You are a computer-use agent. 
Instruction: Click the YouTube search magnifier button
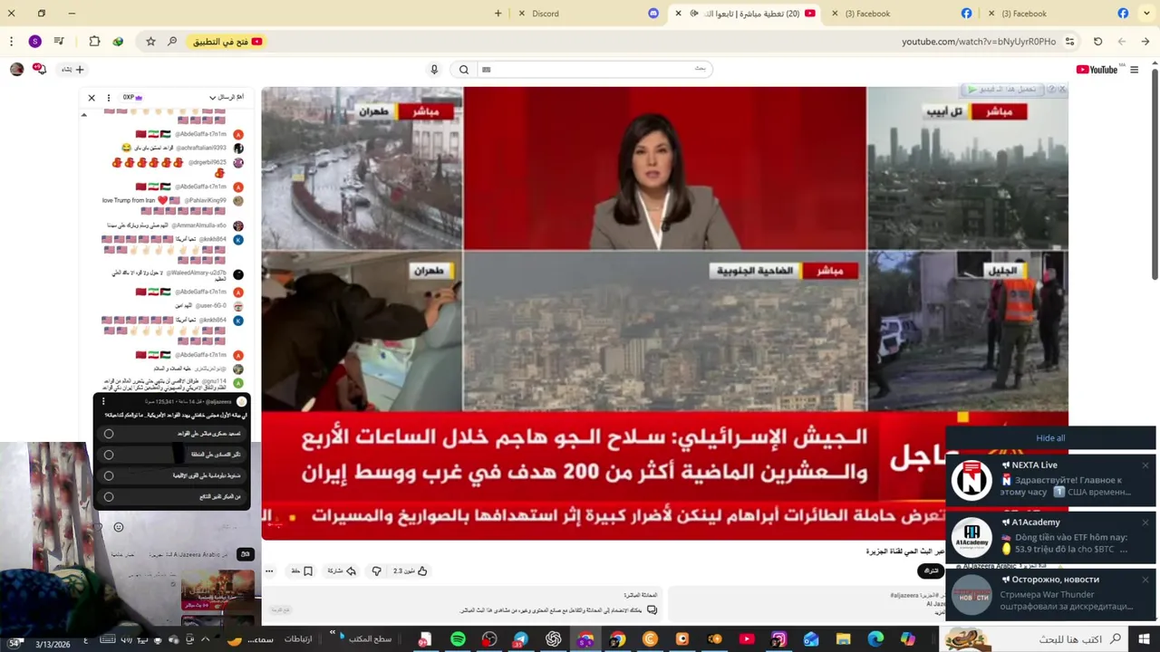point(464,70)
